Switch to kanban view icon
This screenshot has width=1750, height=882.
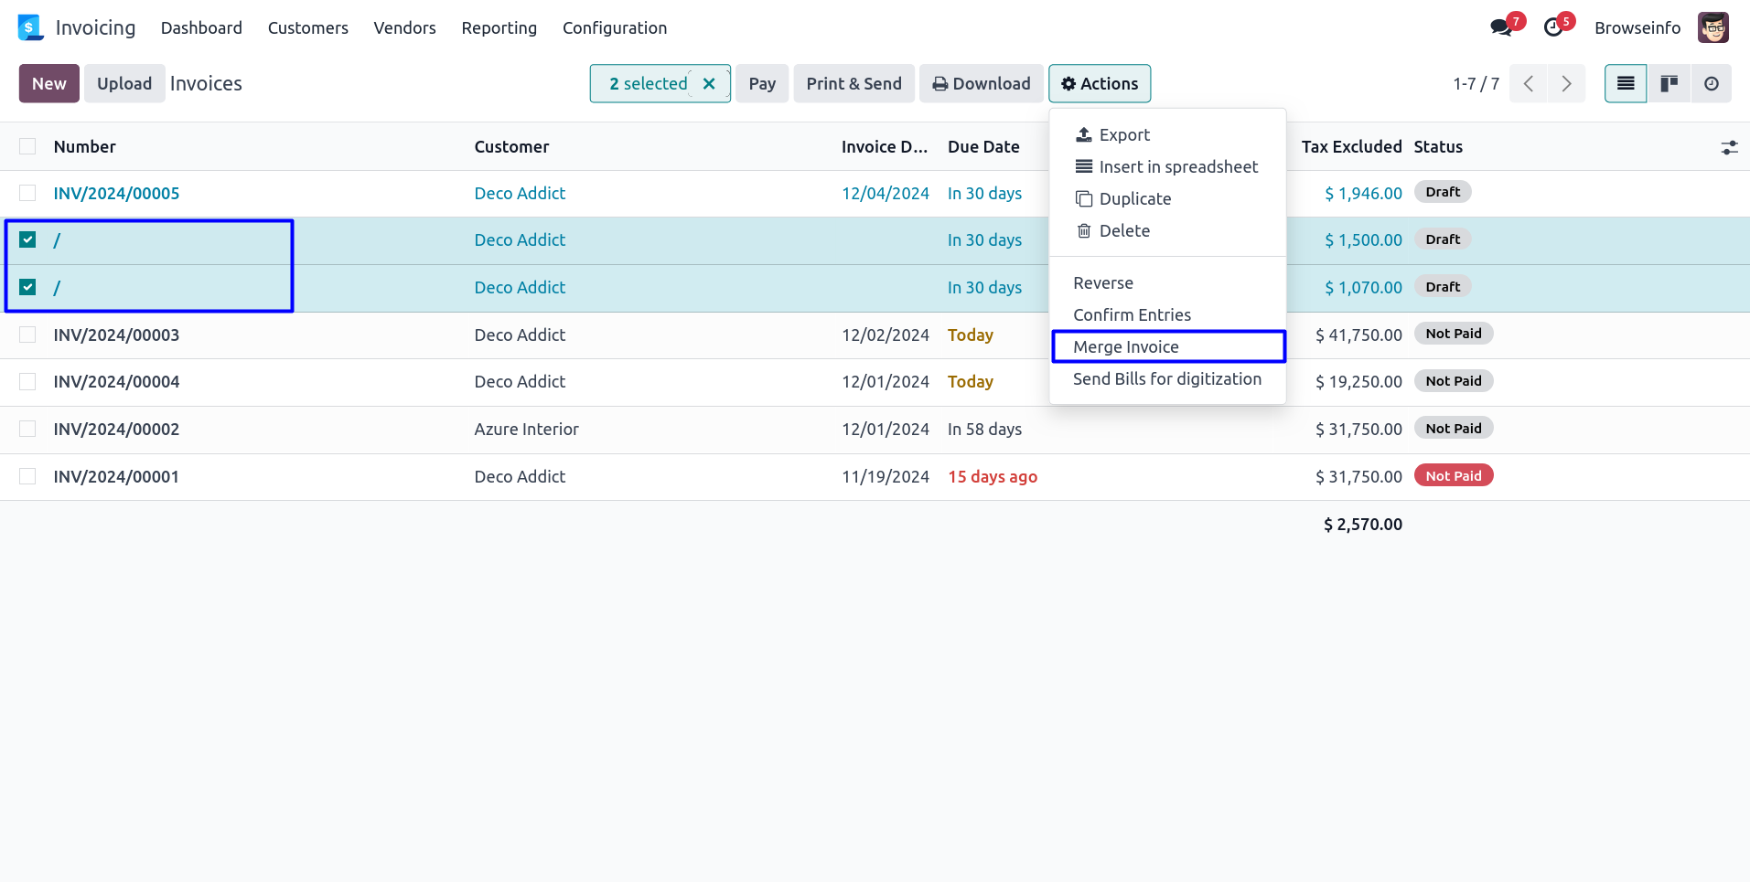(1669, 84)
